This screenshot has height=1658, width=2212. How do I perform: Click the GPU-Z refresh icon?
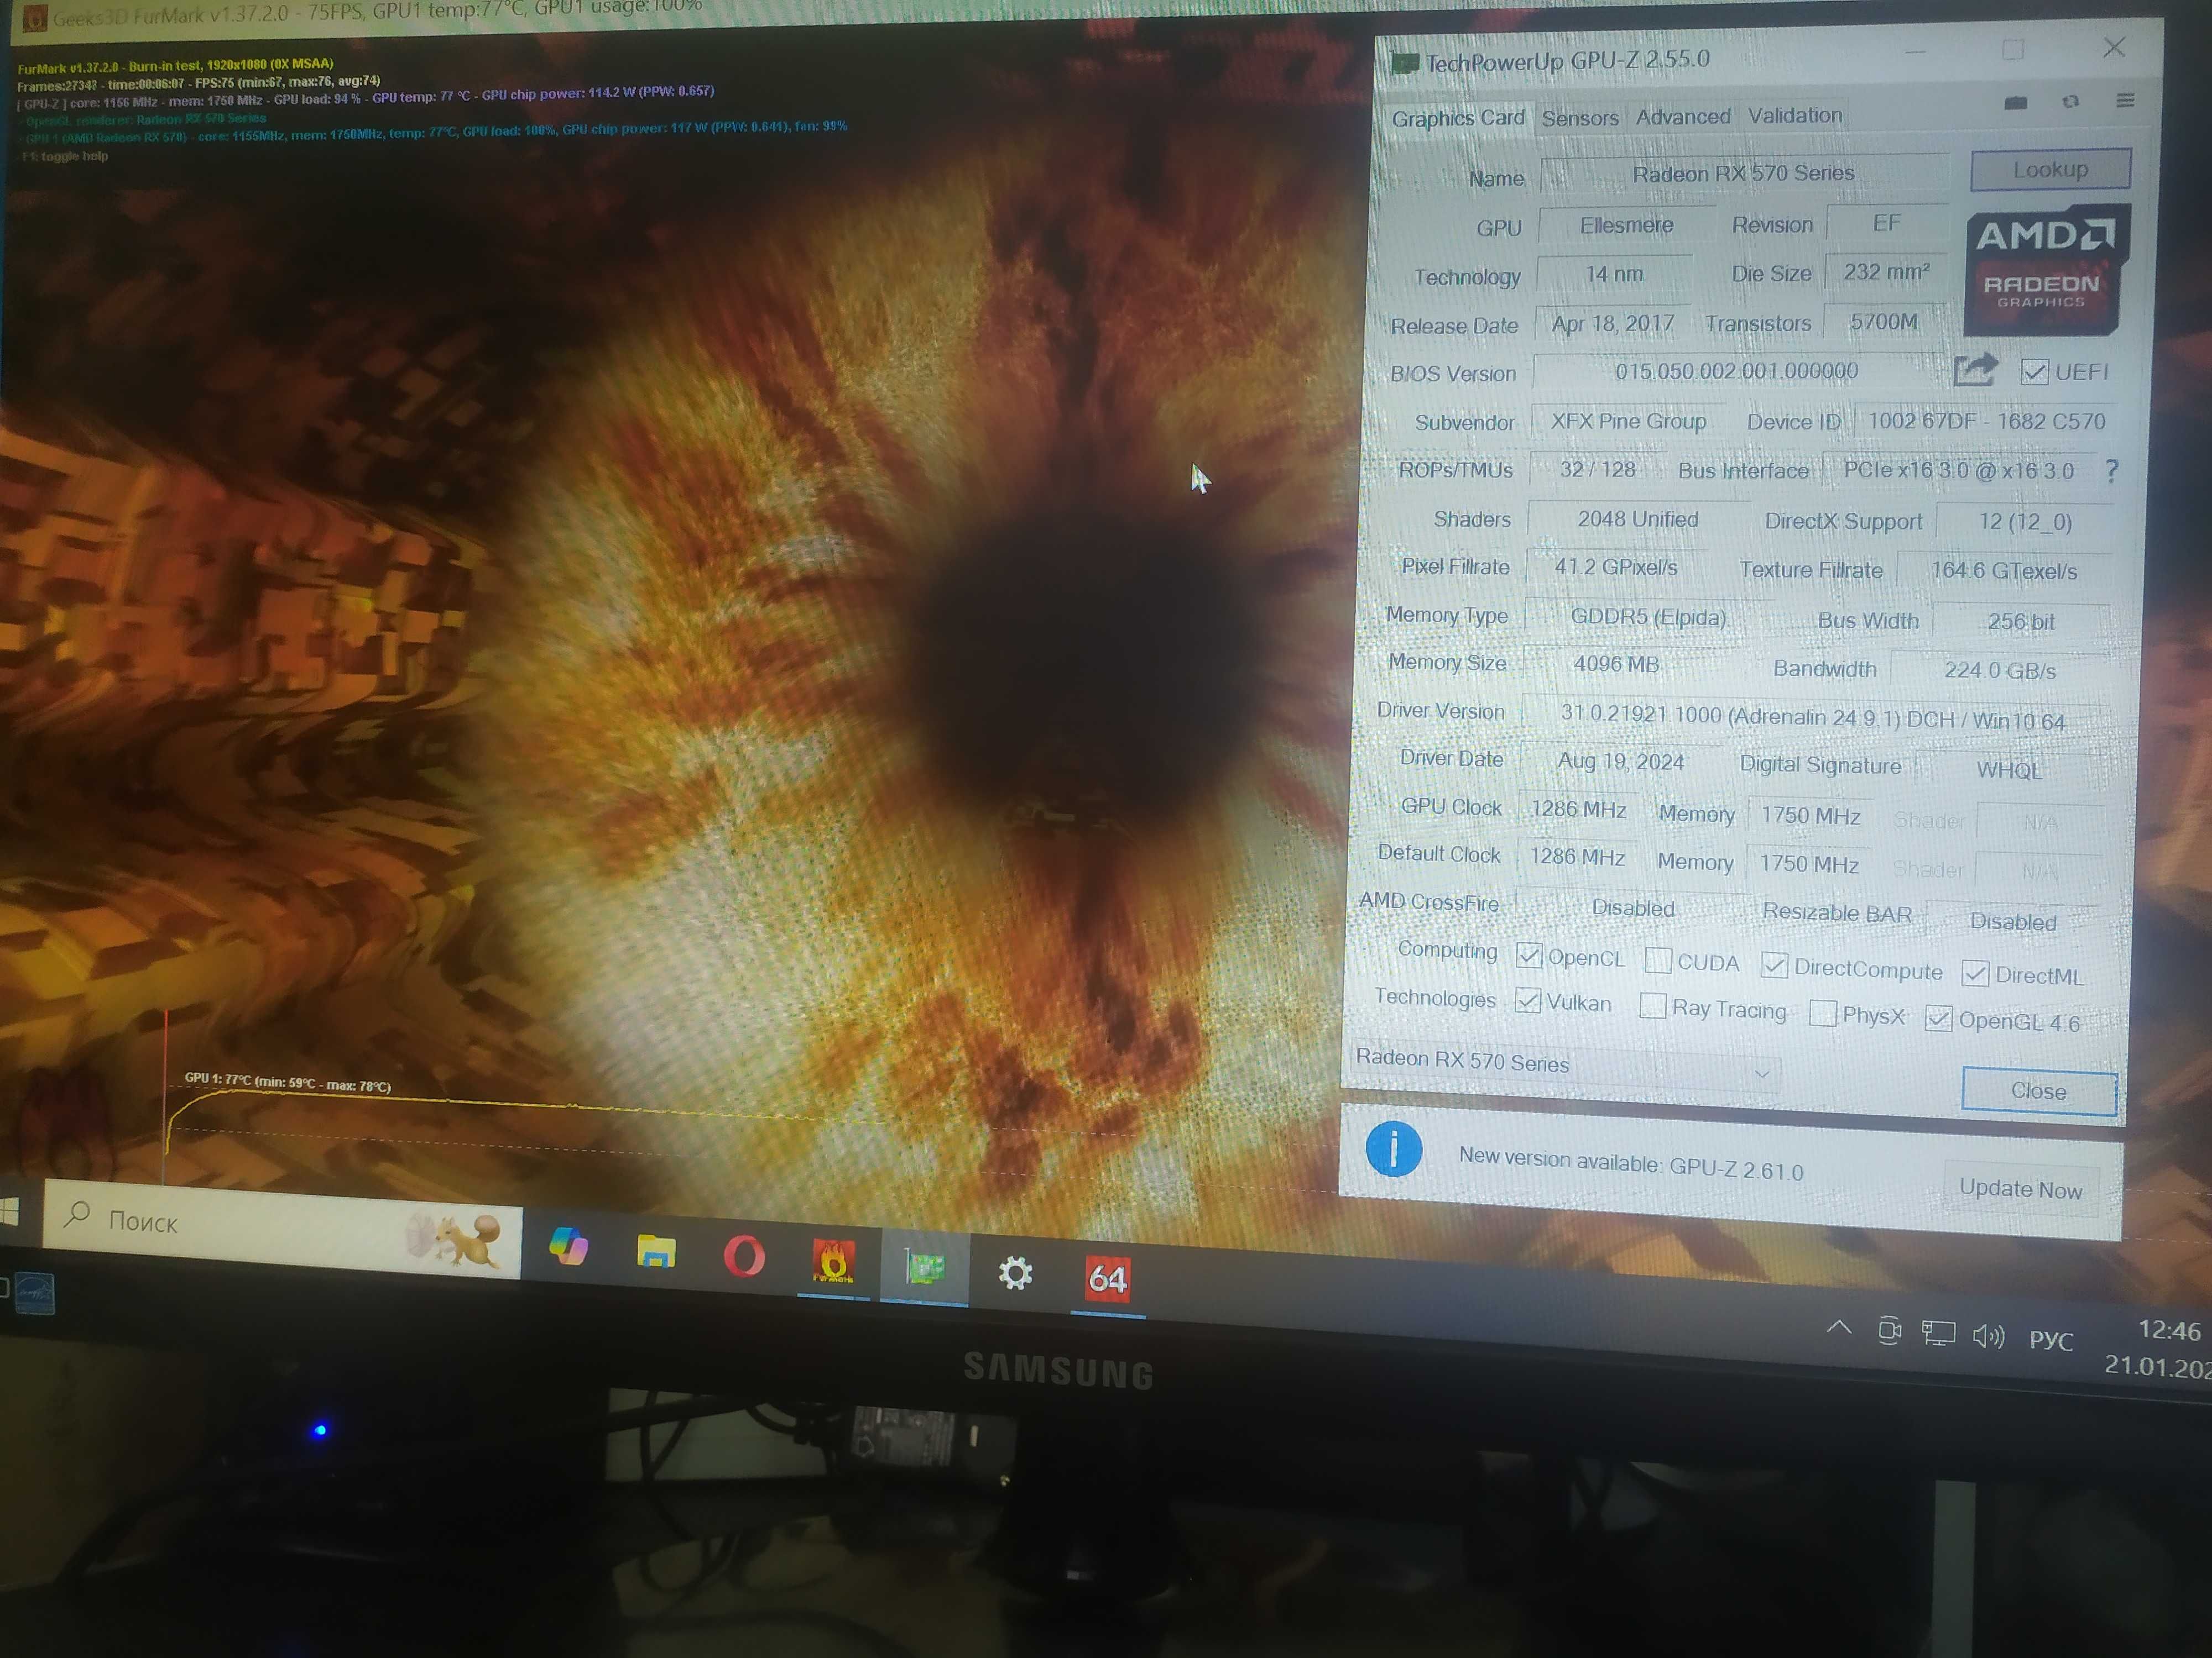2071,102
